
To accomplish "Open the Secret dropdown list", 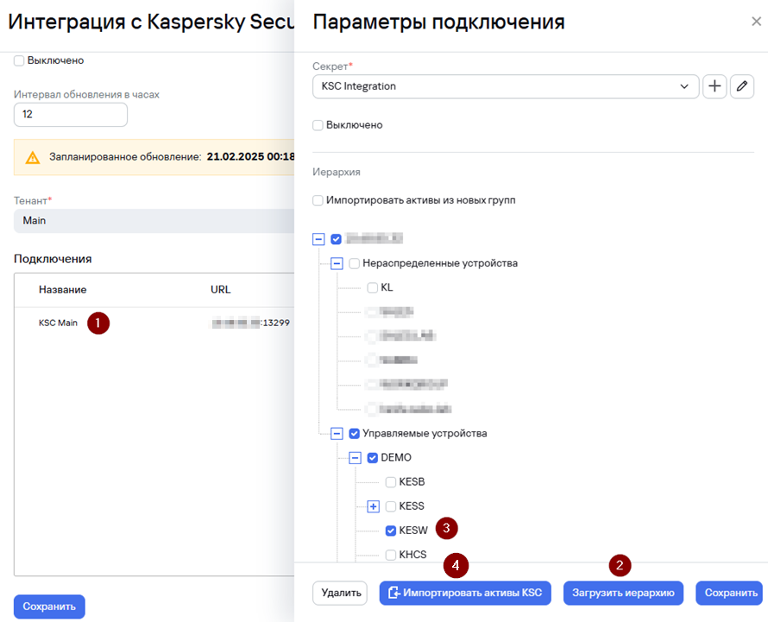I will point(506,86).
